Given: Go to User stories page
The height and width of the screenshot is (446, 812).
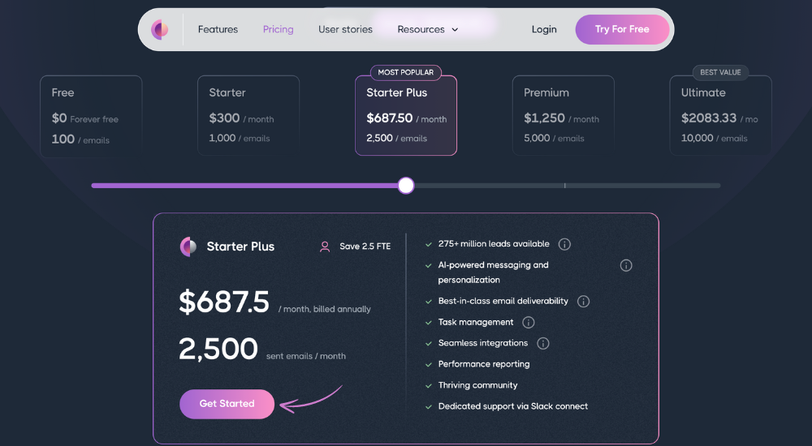Looking at the screenshot, I should click(345, 29).
